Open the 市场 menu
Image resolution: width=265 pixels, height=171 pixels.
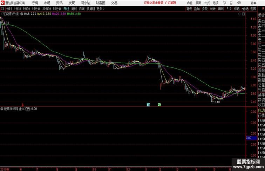47,3
